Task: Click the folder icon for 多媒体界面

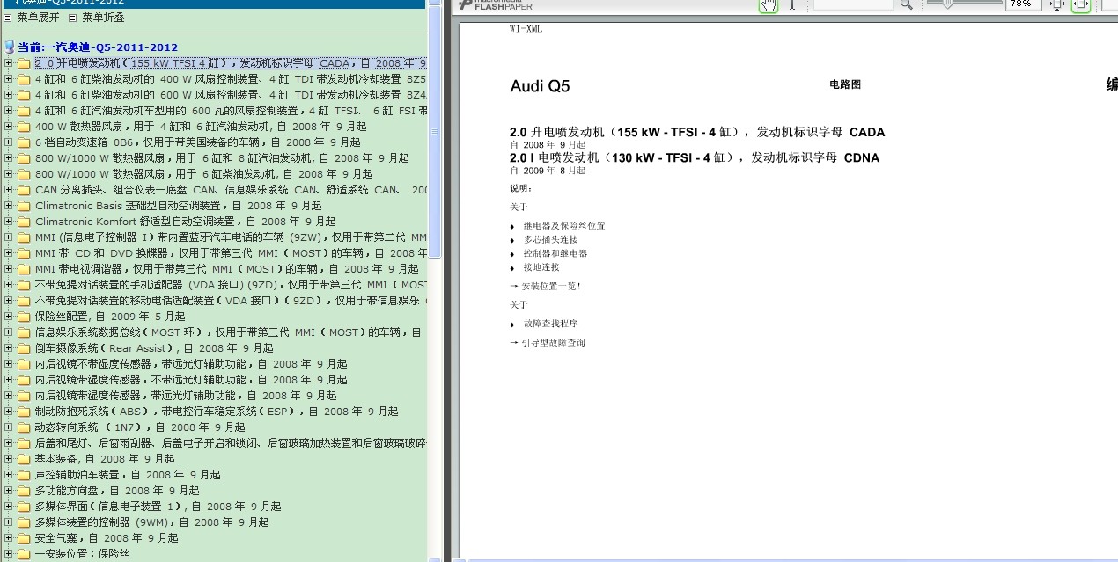Action: 24,507
